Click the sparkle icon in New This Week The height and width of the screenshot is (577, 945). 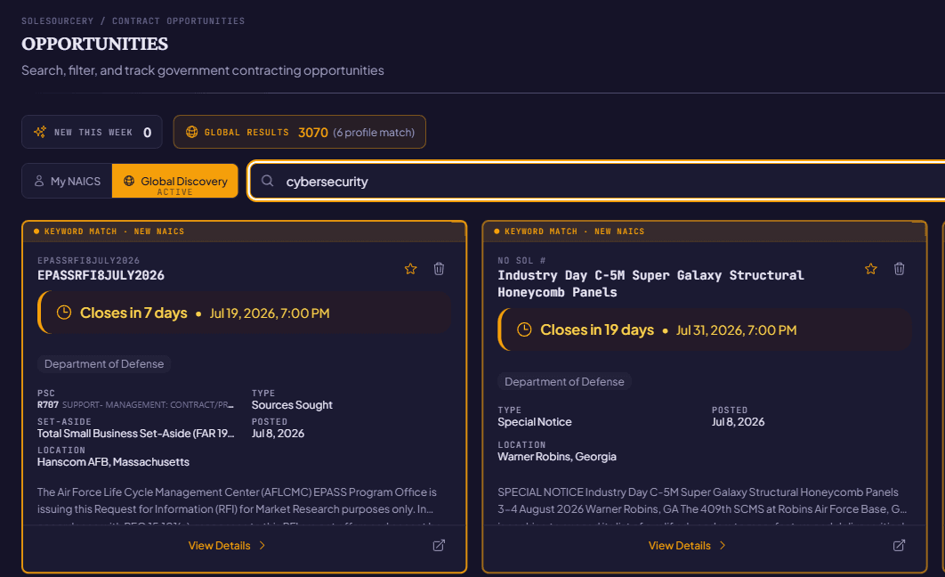pyautogui.click(x=40, y=132)
